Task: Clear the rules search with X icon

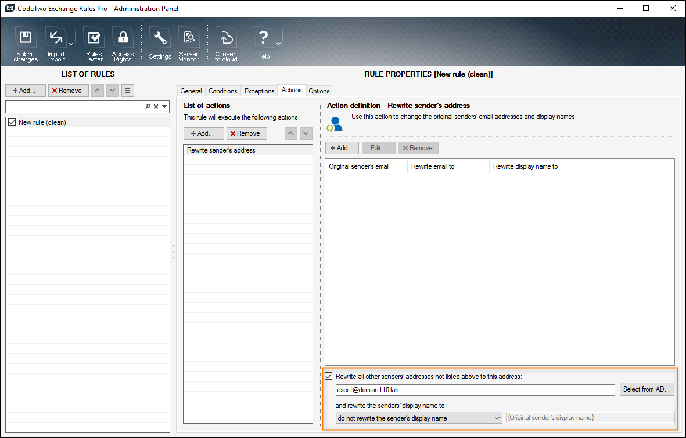Action: tap(156, 106)
